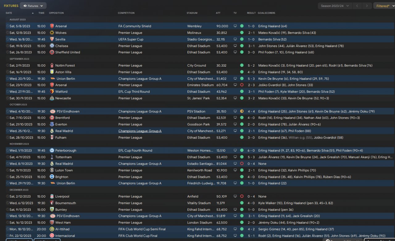Click the draw indicator in the 4 - 4 PSV row

242,111
